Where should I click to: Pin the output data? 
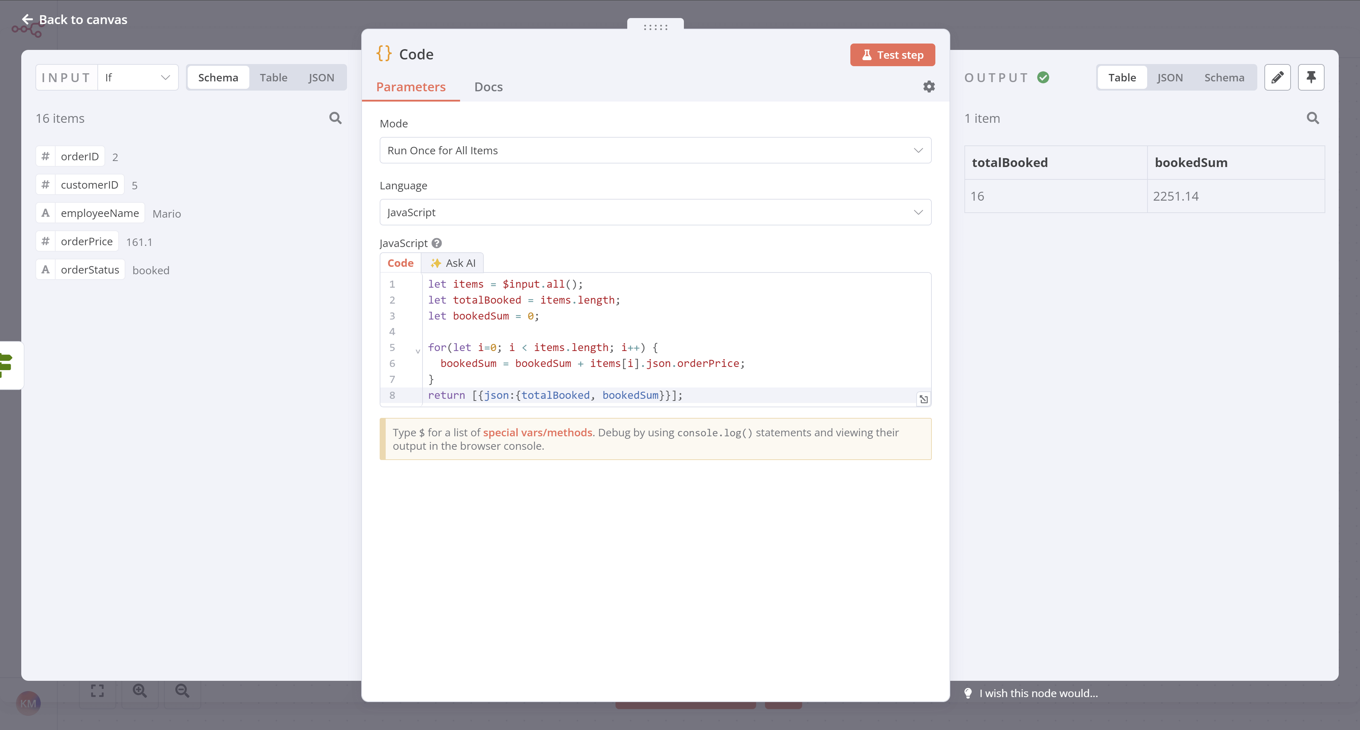click(1311, 77)
